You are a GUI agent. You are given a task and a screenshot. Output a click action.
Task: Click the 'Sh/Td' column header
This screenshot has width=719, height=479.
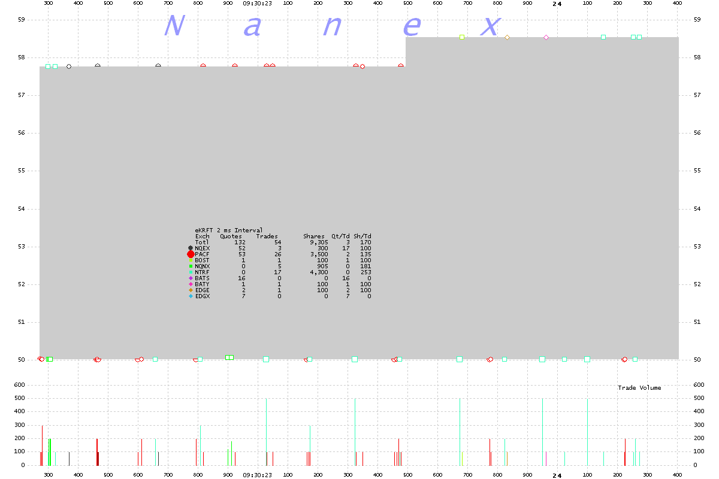(362, 236)
